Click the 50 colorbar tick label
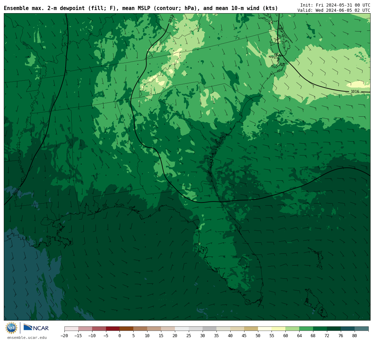 (x=258, y=335)
